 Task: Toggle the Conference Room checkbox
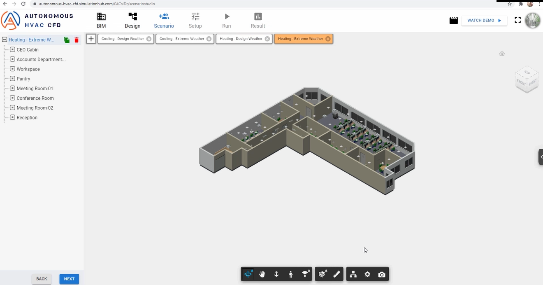12,98
